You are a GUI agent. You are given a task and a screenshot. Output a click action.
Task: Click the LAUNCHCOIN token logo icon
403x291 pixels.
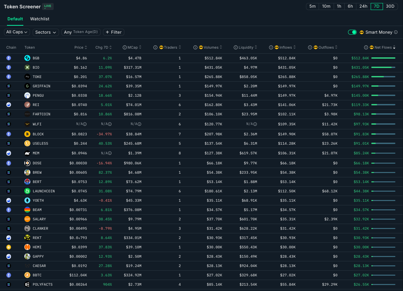point(27,191)
